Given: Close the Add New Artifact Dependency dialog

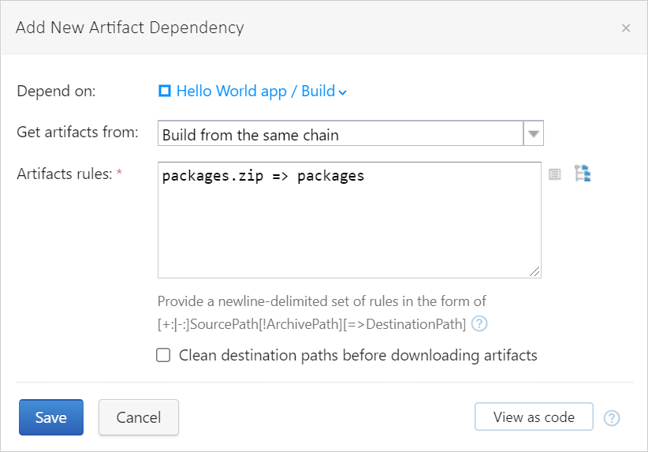Looking at the screenshot, I should 626,28.
